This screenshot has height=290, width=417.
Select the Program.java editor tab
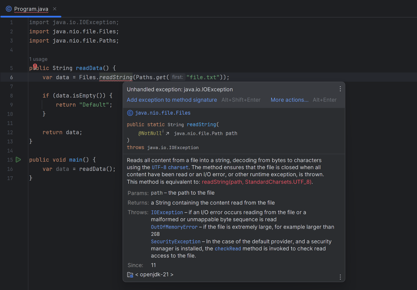(x=31, y=9)
